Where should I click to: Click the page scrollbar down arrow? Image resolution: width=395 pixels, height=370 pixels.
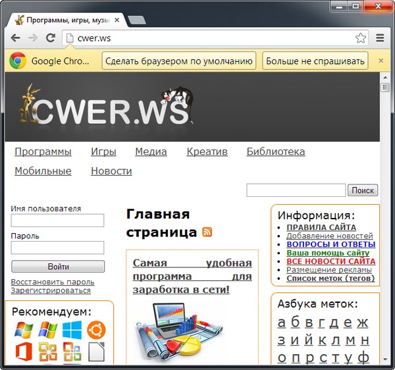click(384, 359)
